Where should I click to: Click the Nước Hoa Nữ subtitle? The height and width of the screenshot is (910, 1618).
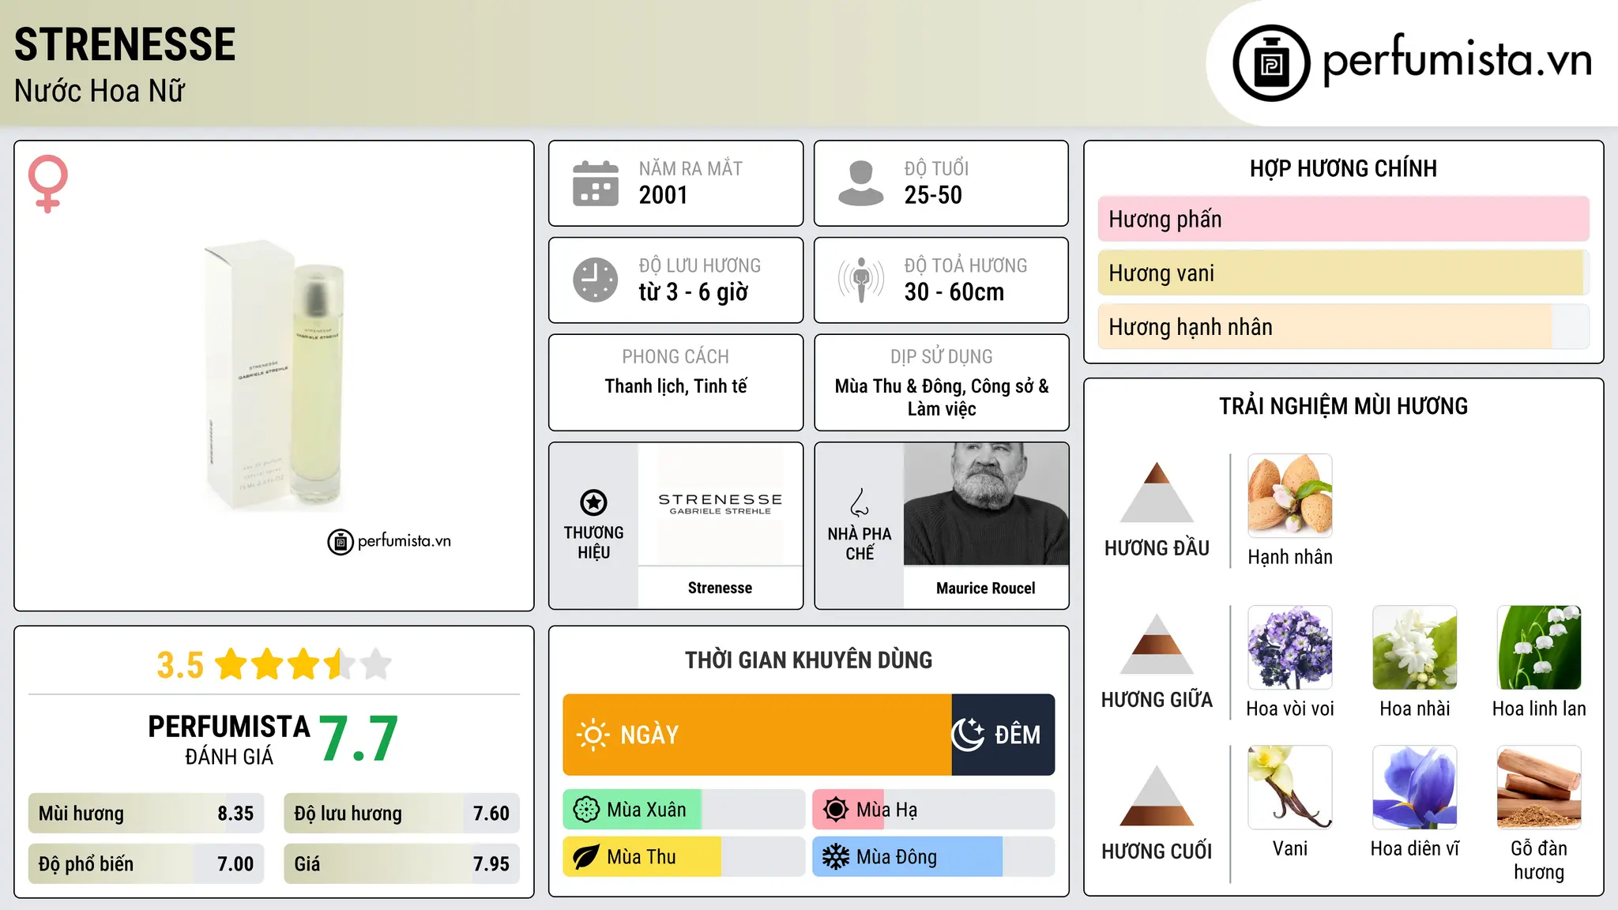point(100,91)
